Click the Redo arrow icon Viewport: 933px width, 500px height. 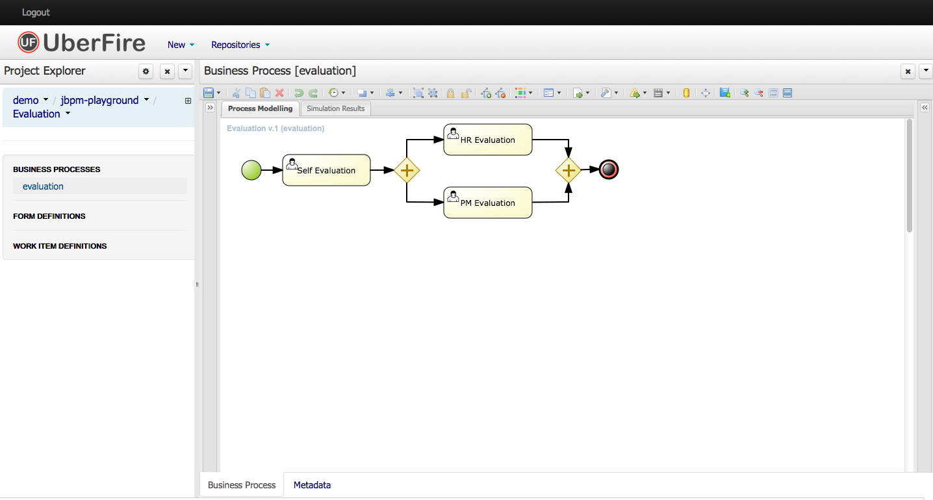point(313,93)
